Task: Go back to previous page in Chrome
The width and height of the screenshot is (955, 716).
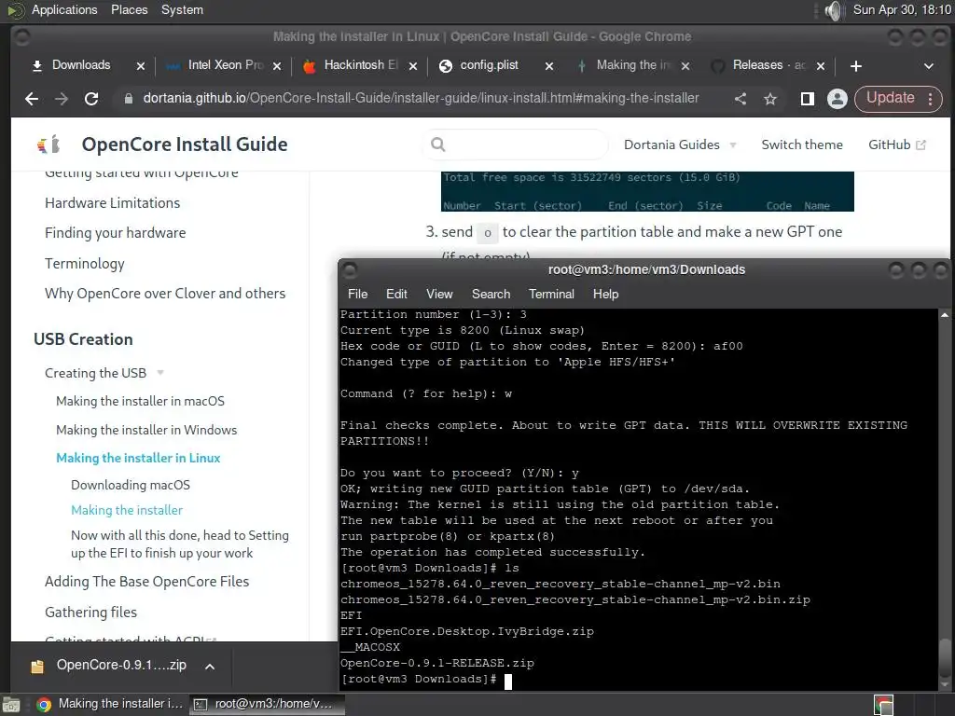Action: point(32,99)
